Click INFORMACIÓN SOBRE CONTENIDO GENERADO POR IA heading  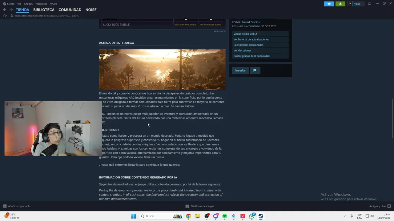coord(138,177)
